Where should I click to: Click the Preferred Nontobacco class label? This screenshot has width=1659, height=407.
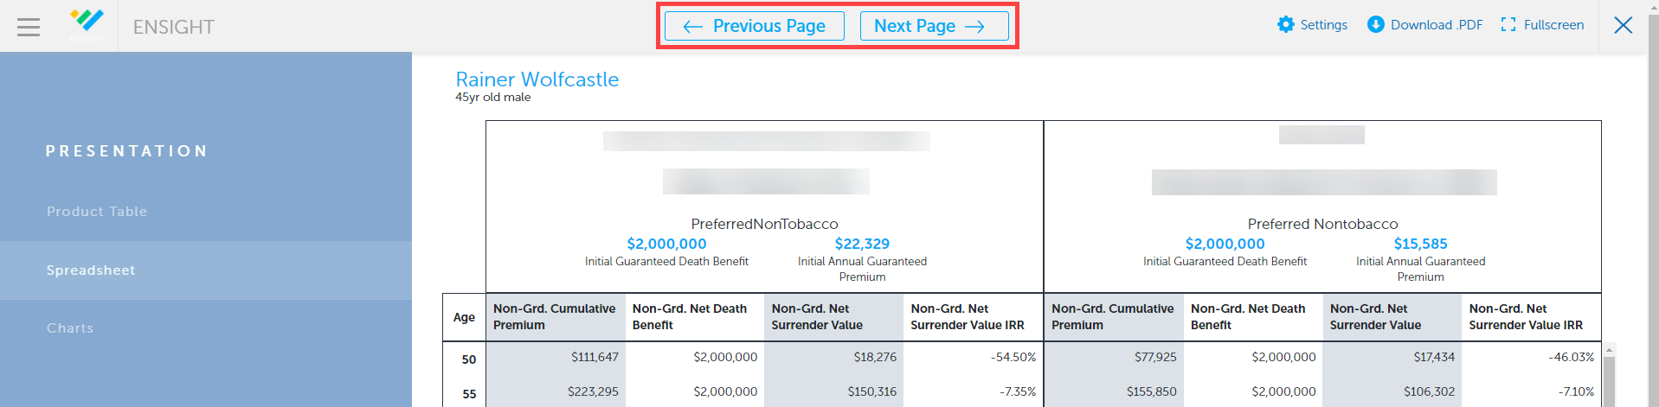pyautogui.click(x=1322, y=224)
